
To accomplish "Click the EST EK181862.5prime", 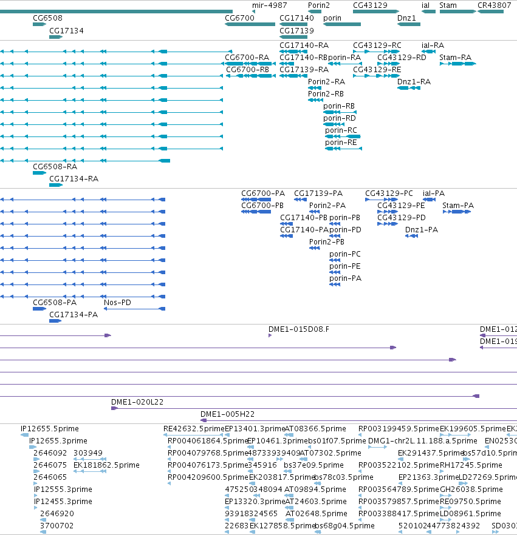I will click(x=106, y=465).
